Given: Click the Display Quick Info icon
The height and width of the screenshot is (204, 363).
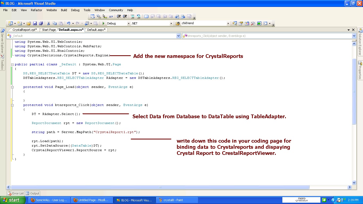Looking at the screenshot, I should click(105, 16).
